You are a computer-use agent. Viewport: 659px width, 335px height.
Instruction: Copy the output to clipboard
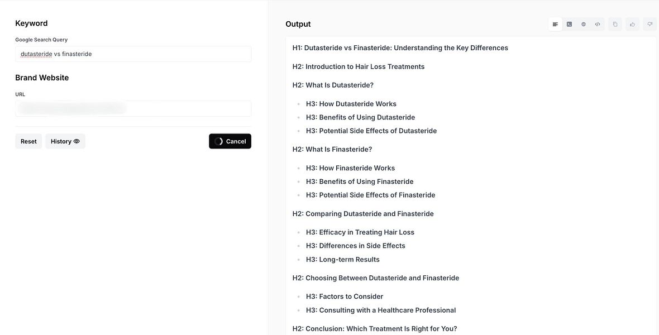coord(615,25)
